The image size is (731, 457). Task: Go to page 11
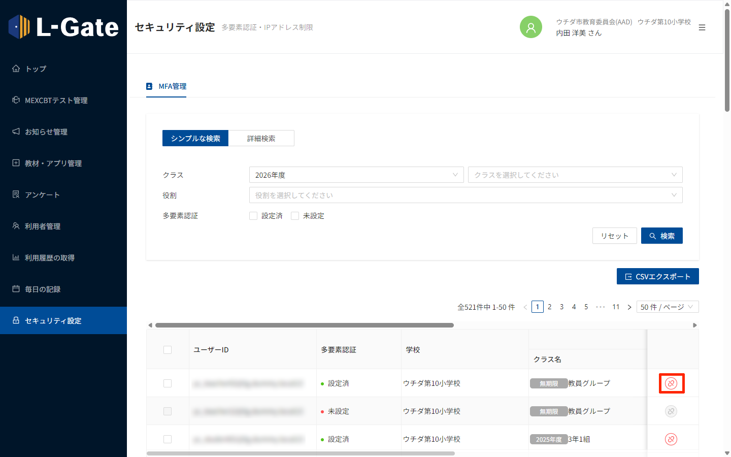point(616,307)
